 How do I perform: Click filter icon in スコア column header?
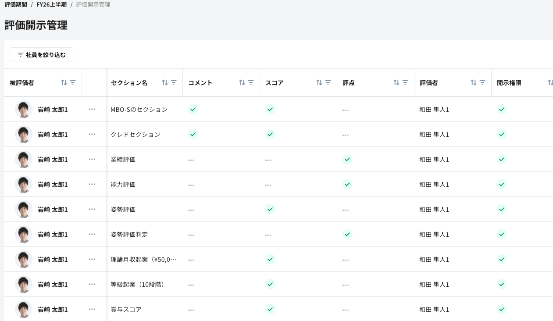(x=328, y=82)
